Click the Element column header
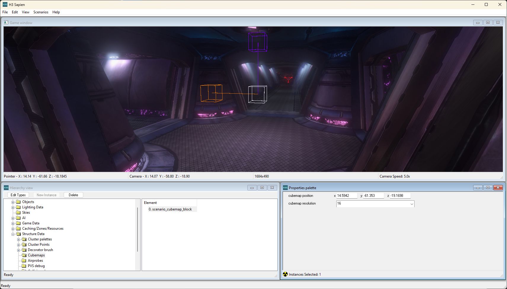 169,203
